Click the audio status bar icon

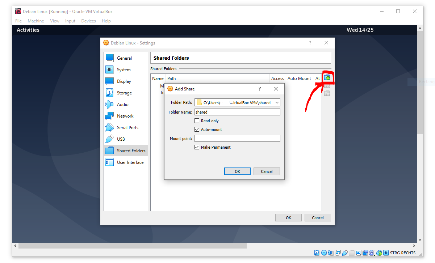(x=331, y=253)
